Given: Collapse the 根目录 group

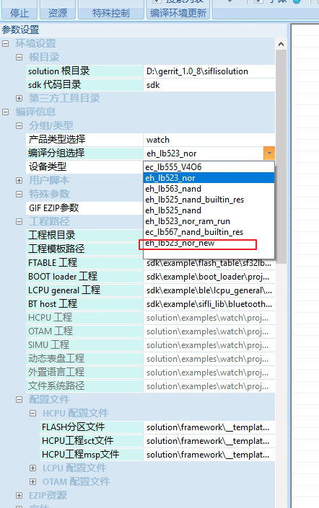Looking at the screenshot, I should 19,58.
